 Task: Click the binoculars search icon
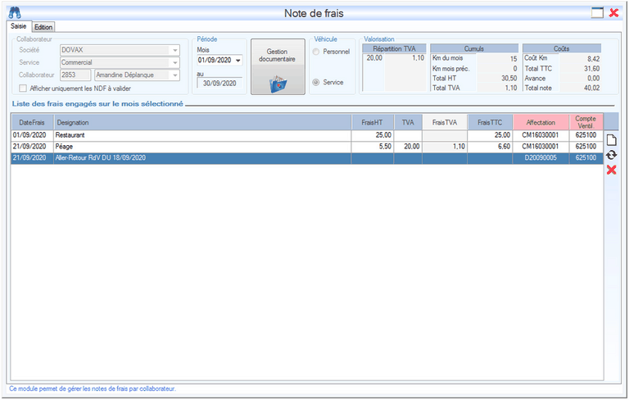pyautogui.click(x=15, y=13)
